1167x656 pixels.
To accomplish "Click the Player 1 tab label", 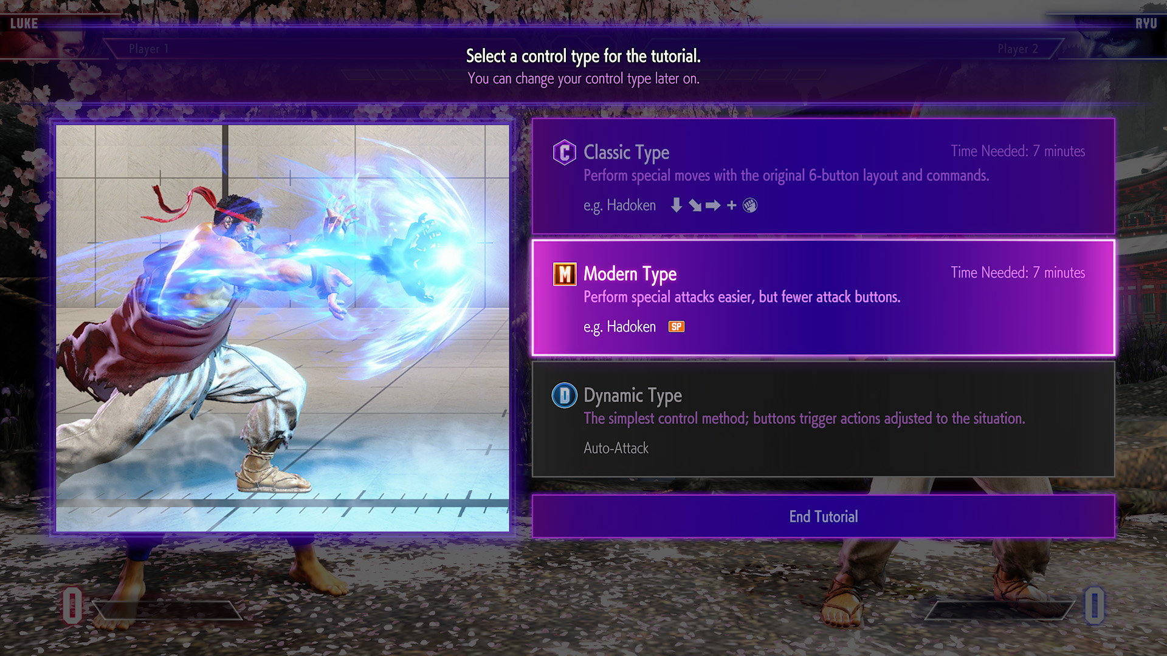I will [148, 49].
